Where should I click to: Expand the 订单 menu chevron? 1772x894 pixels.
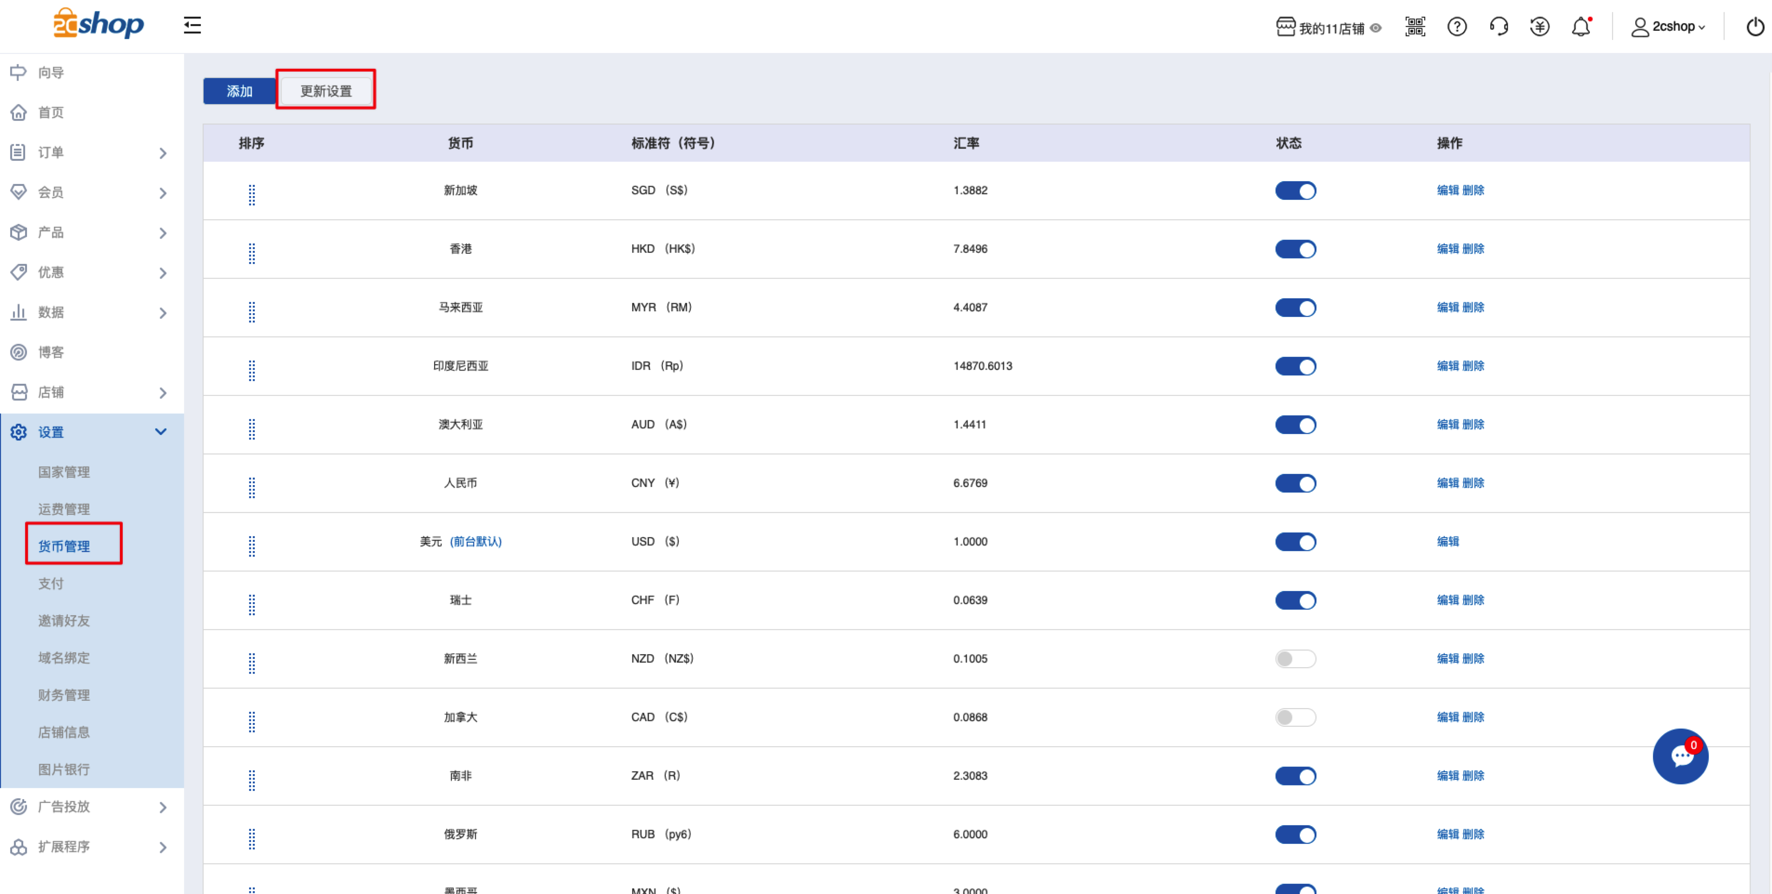[163, 153]
